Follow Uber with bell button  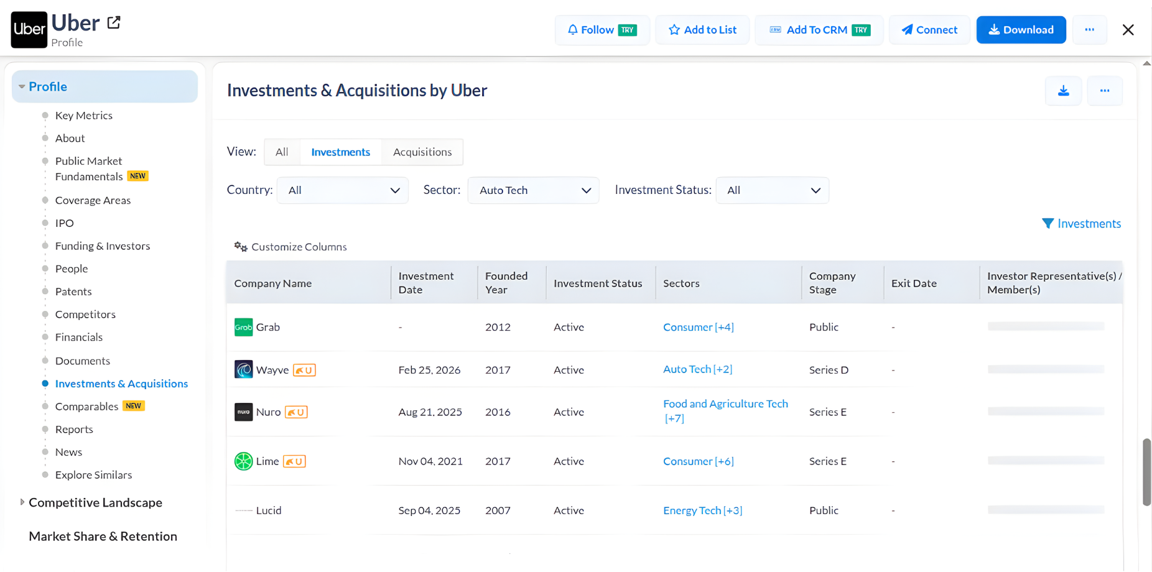pyautogui.click(x=602, y=30)
